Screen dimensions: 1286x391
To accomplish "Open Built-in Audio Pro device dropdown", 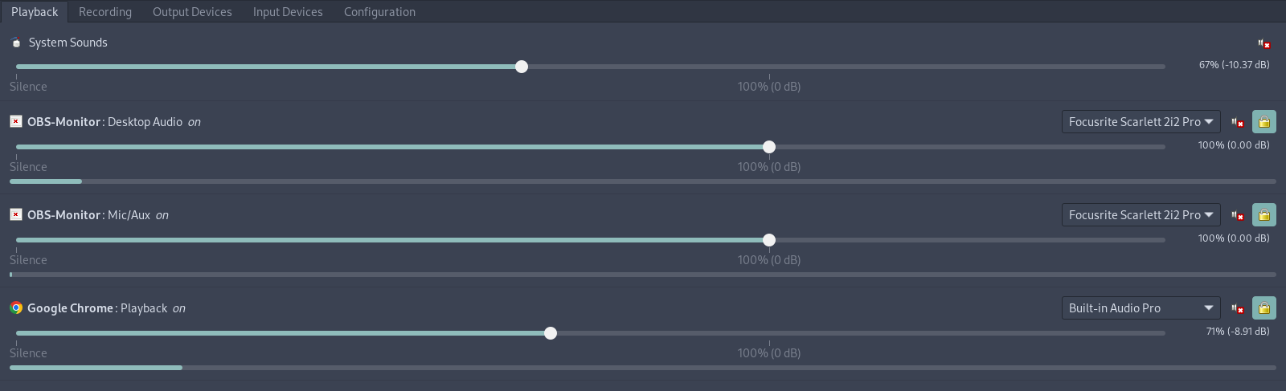I will tap(1141, 308).
